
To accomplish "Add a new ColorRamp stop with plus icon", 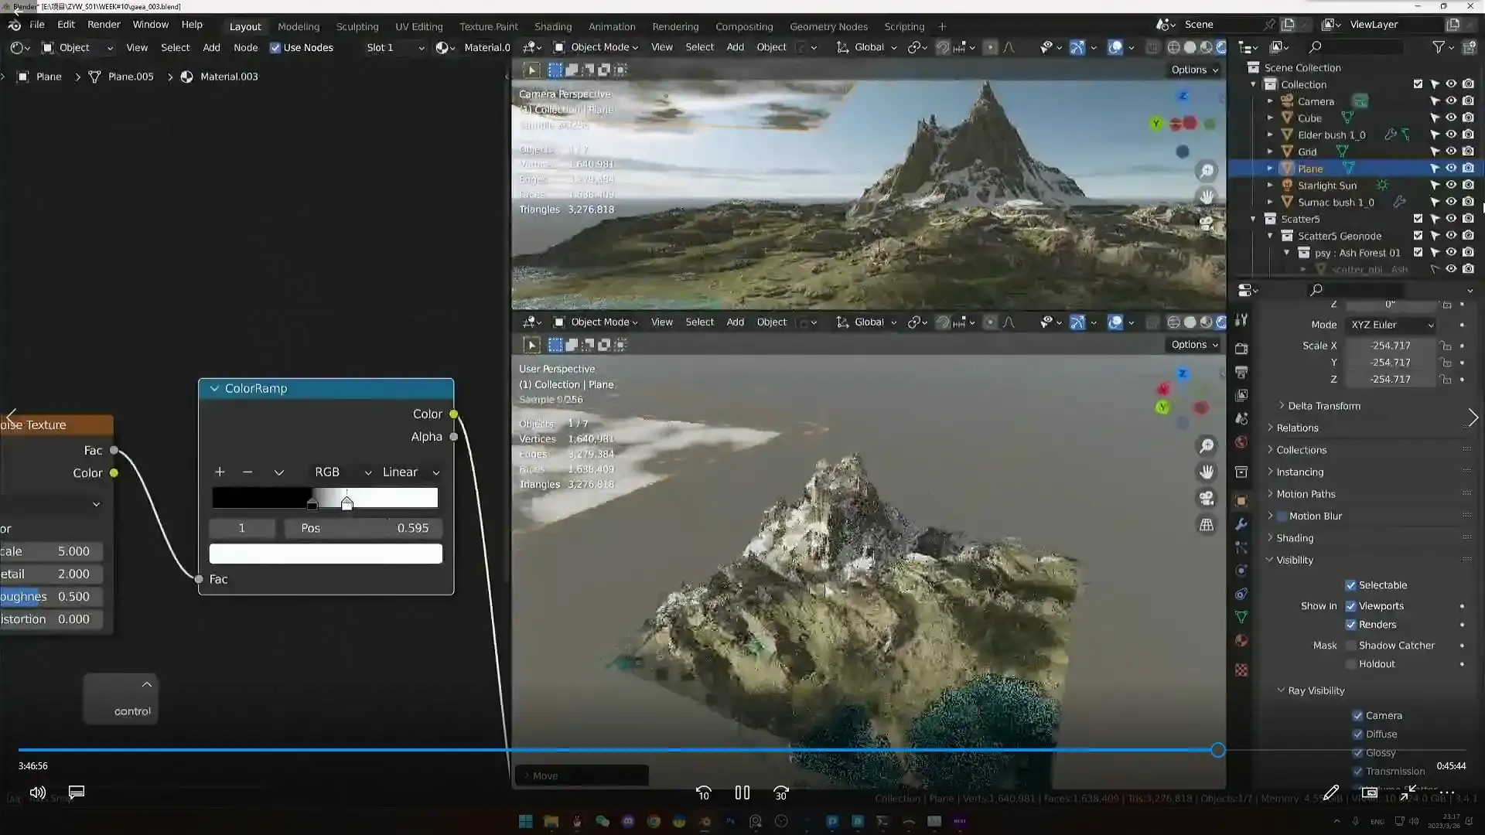I will click(220, 472).
